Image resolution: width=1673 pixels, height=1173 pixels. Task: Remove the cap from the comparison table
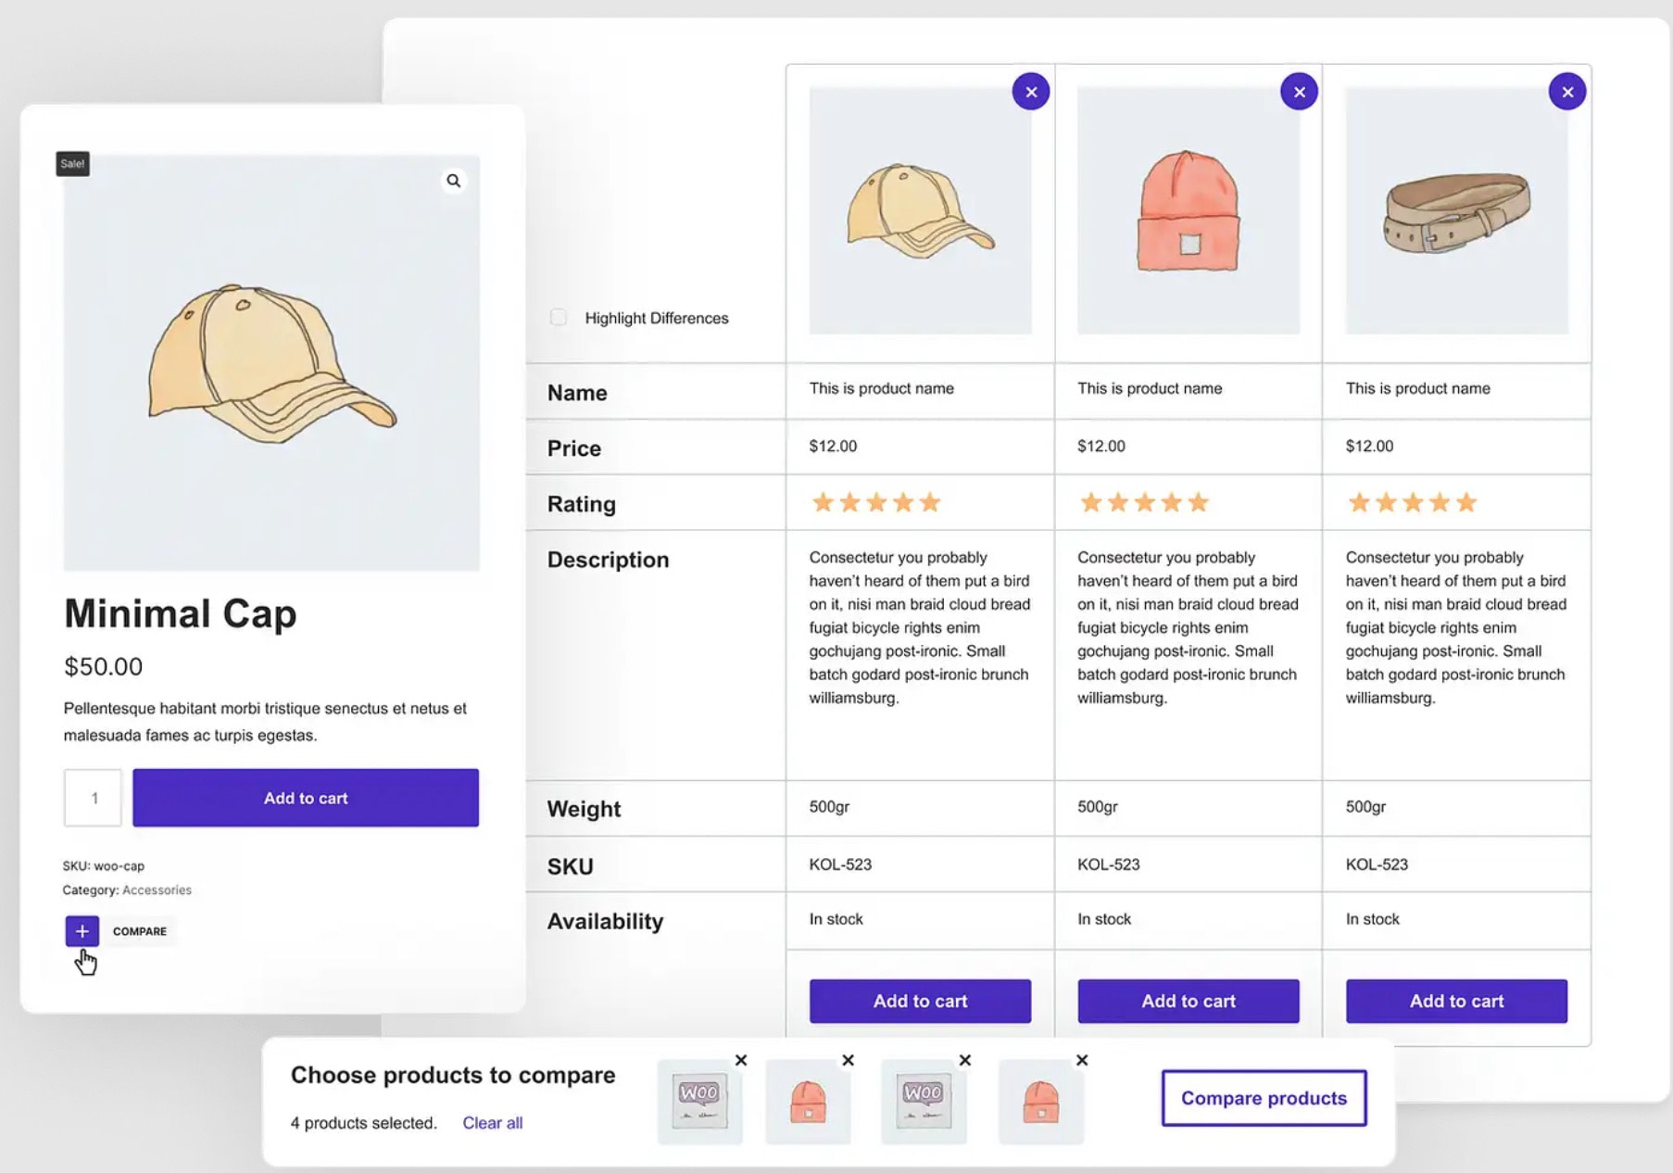(1031, 91)
